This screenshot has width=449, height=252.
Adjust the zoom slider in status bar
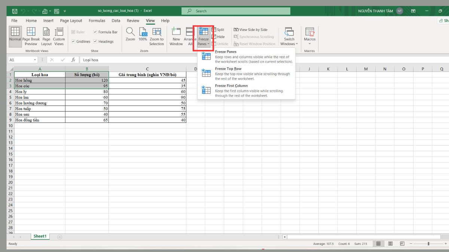(x=428, y=244)
